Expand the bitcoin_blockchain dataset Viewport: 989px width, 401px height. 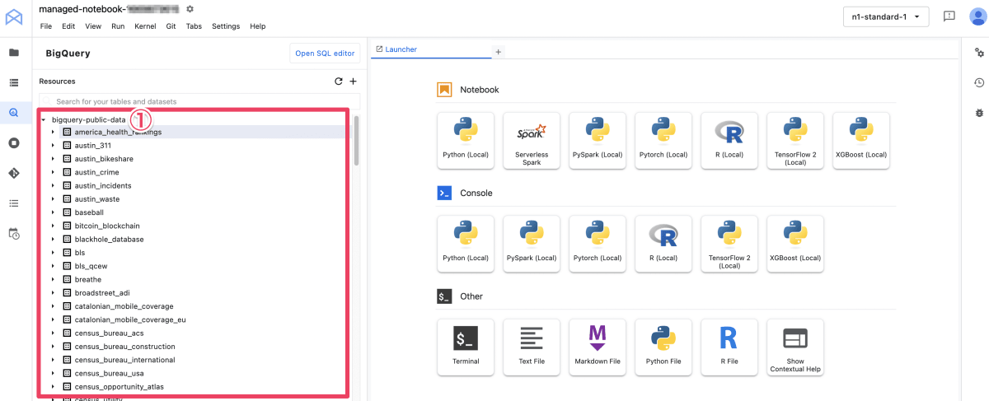53,226
